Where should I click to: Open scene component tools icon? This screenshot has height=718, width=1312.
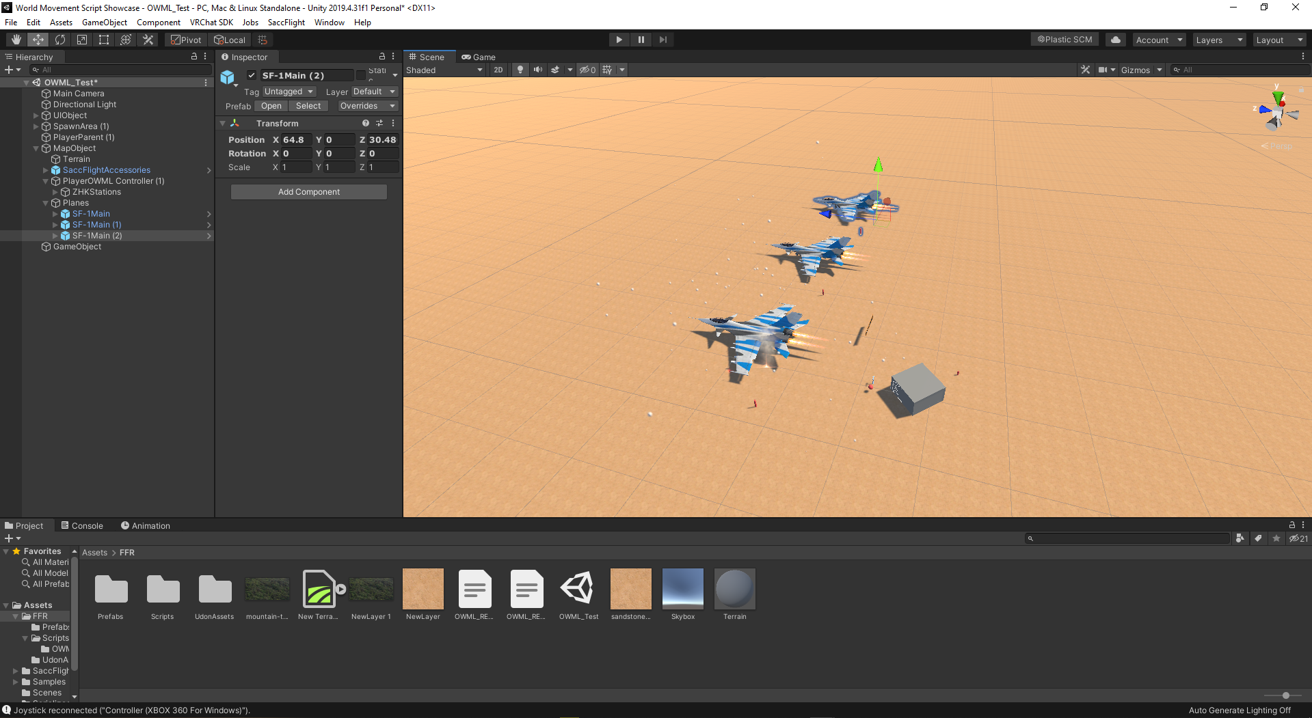[1085, 70]
